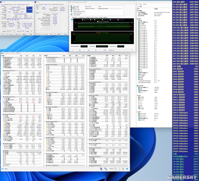Click blue graph selector bar beside temperature graph

coord(72,19)
